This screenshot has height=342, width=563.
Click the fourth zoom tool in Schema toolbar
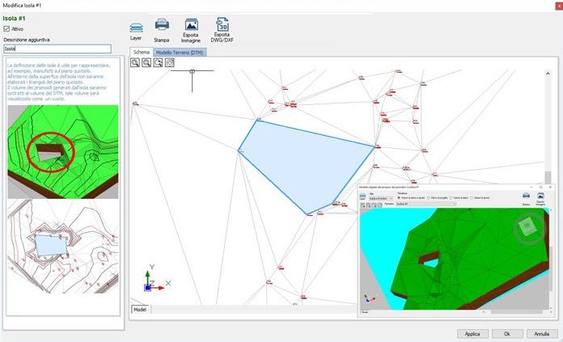(x=169, y=62)
